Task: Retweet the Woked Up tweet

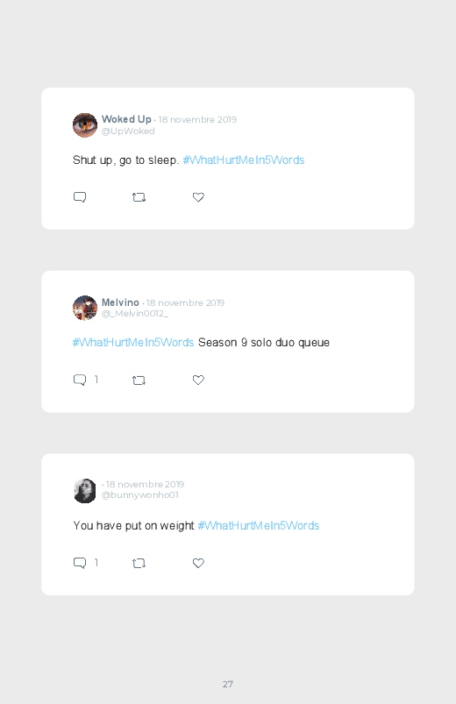Action: tap(139, 197)
